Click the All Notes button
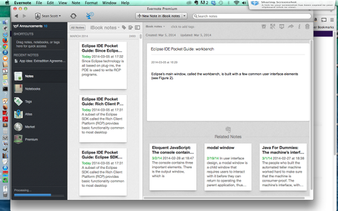 [x=78, y=28]
